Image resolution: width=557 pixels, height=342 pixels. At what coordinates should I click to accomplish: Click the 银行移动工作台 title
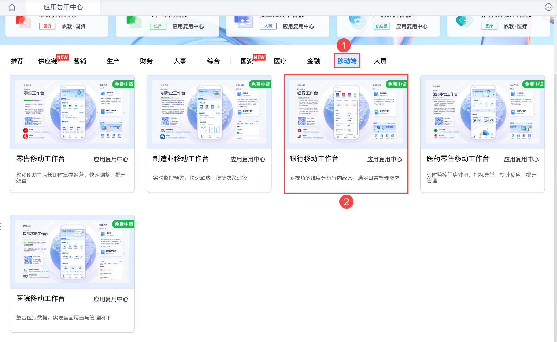tap(314, 159)
